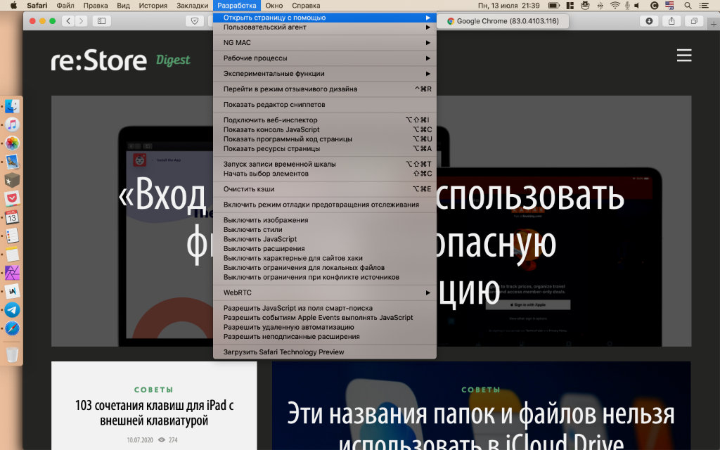Open iA Writer in the Dock
Viewport: 720px width, 450px height.
(x=13, y=291)
